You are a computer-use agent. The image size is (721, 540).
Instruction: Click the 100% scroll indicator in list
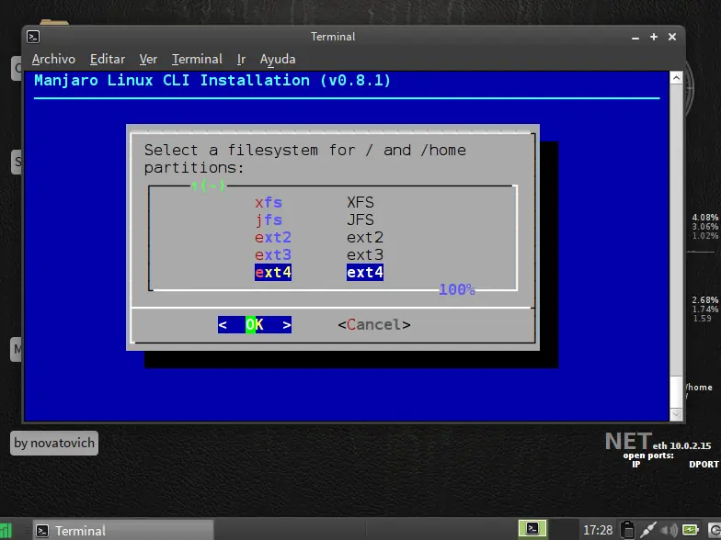point(456,290)
